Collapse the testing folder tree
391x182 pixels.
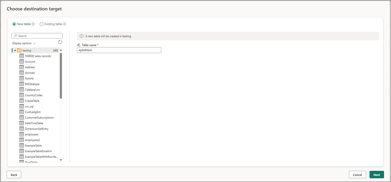click(x=14, y=50)
